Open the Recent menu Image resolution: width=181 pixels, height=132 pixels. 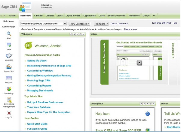click(12, 16)
